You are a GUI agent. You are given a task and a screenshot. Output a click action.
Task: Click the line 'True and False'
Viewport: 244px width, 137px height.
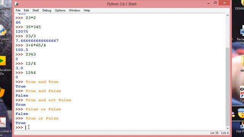(43, 91)
